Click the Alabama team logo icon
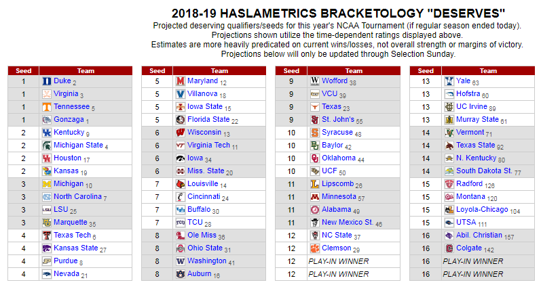This screenshot has width=541, height=291. (x=314, y=210)
